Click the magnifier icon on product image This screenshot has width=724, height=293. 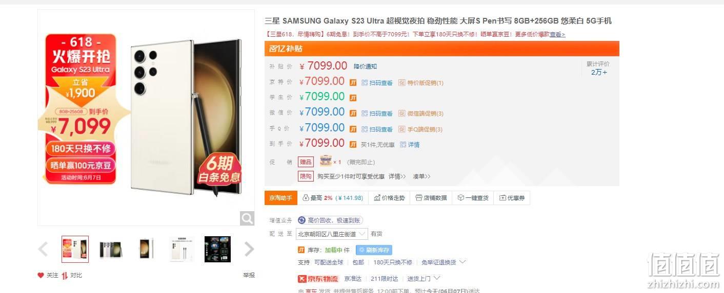(247, 218)
